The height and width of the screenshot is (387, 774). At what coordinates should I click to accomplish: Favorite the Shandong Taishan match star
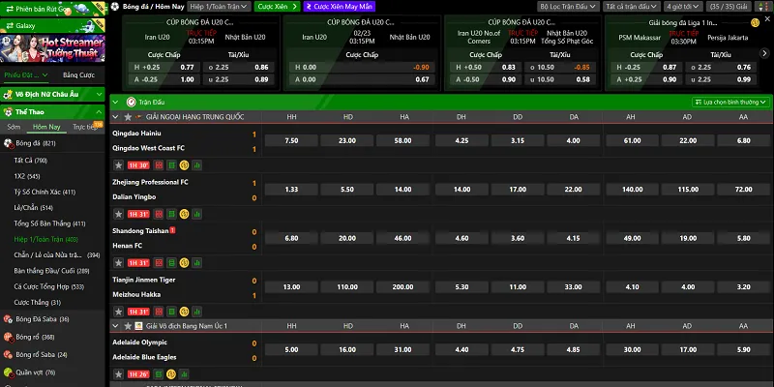(x=118, y=263)
